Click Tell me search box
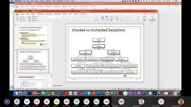 [83, 14]
